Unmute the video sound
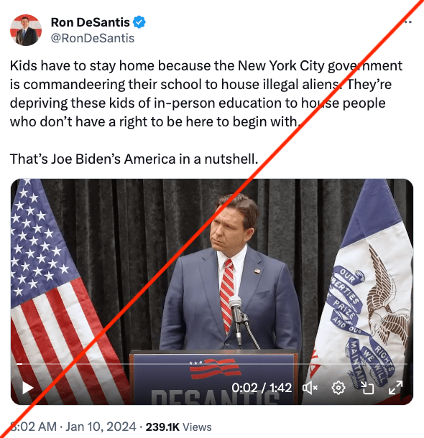Viewport: 424px width, 438px height. pos(310,388)
